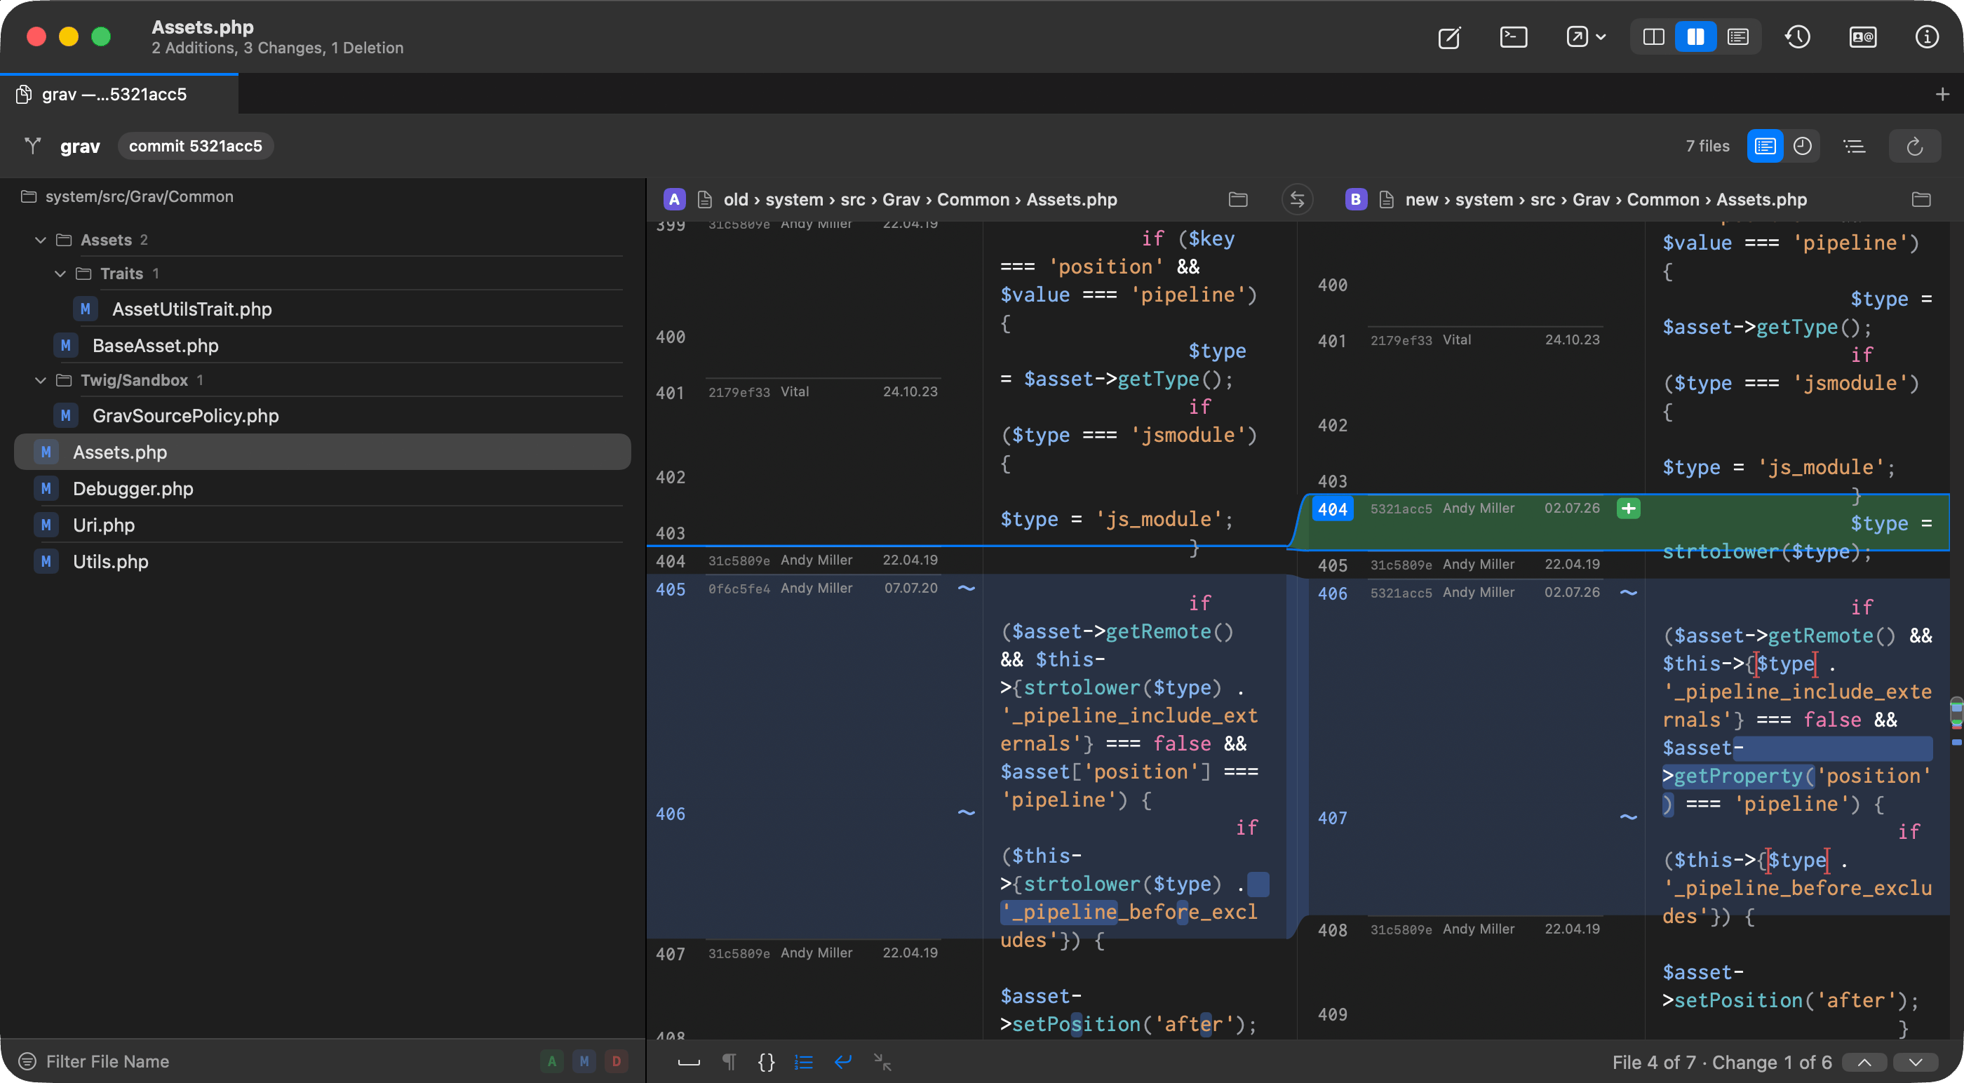Select the grav —...5321acc5 tab
The height and width of the screenshot is (1083, 1964).
point(119,94)
